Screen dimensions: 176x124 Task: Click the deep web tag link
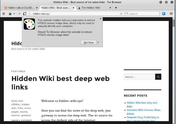[x=17, y=101]
